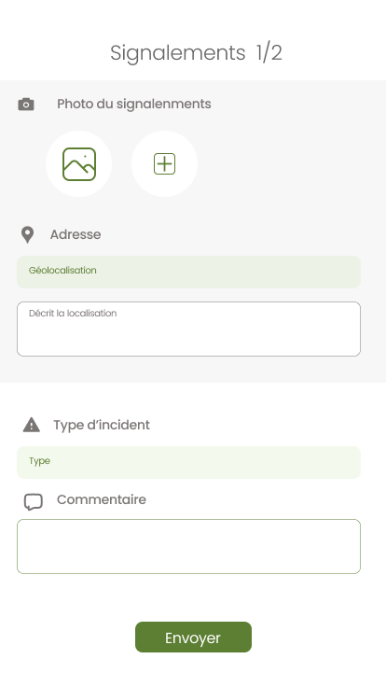Add a new photo with plus icon
Screen dimensions: 386x687
pos(164,164)
